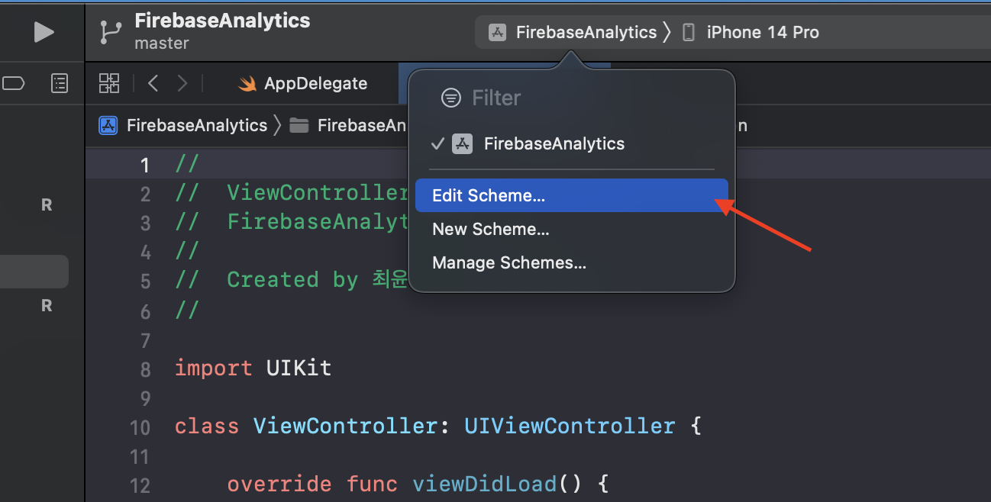Image resolution: width=991 pixels, height=502 pixels.
Task: Click the editor options grid icon
Action: click(109, 83)
